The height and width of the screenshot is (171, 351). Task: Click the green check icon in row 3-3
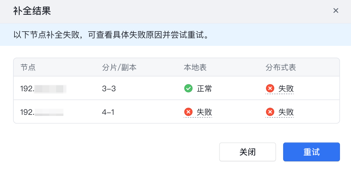(x=188, y=88)
